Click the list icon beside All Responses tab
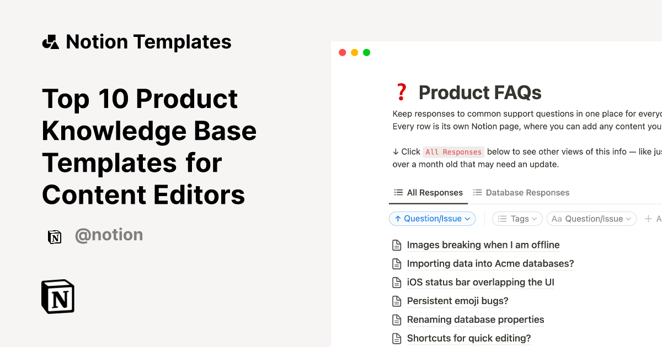The width and height of the screenshot is (662, 347). (398, 192)
